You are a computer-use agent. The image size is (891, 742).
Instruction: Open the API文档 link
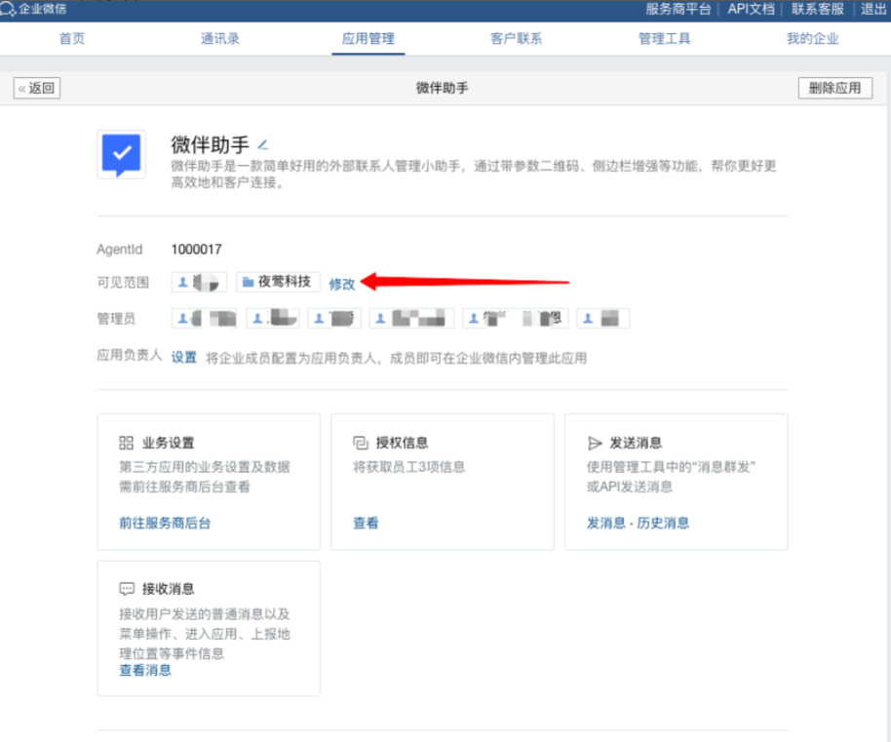[x=752, y=9]
